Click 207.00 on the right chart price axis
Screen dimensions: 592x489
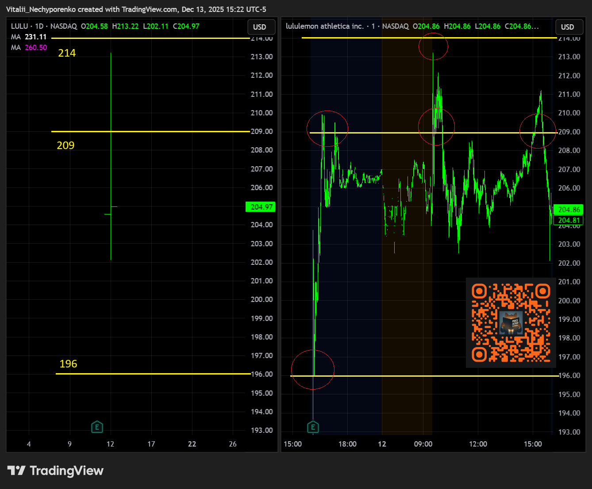point(569,169)
